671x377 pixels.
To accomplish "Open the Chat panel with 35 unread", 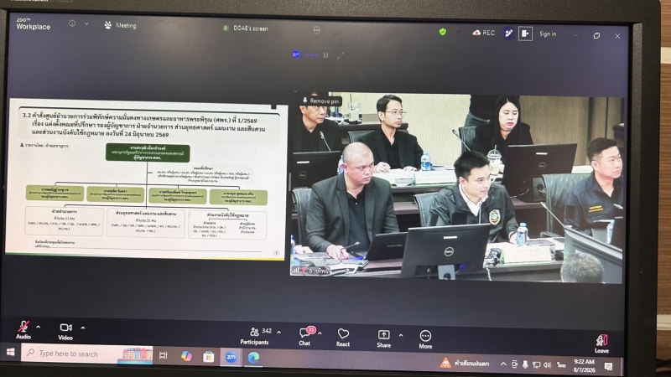I will (305, 336).
